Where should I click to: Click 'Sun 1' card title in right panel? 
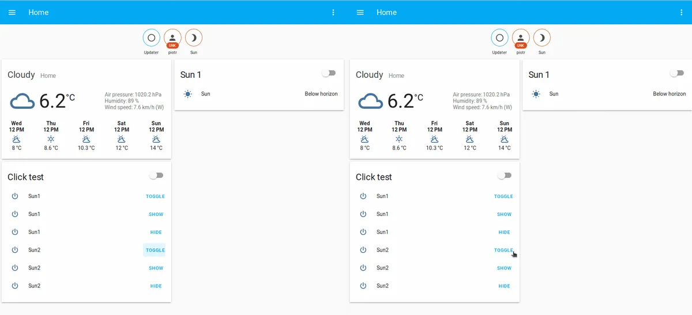(538, 75)
